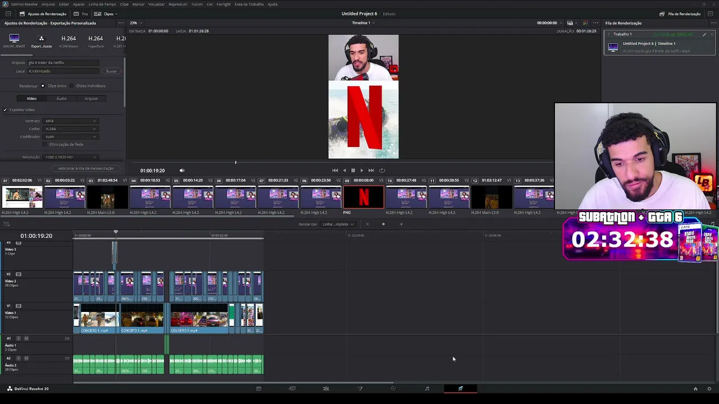The image size is (719, 404).
Task: Click the clip strip zoom slider handle
Action: pyautogui.click(x=384, y=224)
